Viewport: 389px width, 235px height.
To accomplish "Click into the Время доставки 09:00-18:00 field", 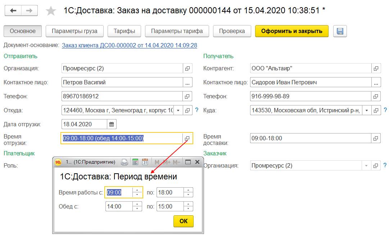I will pos(311,138).
